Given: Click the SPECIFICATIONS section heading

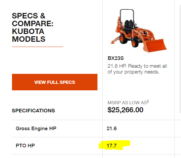Looking at the screenshot, I should [33, 110].
